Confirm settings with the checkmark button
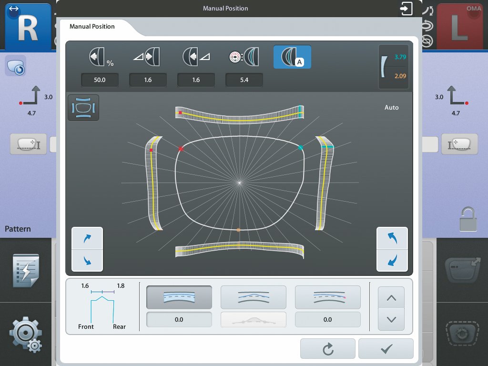488x366 pixels. [386, 349]
